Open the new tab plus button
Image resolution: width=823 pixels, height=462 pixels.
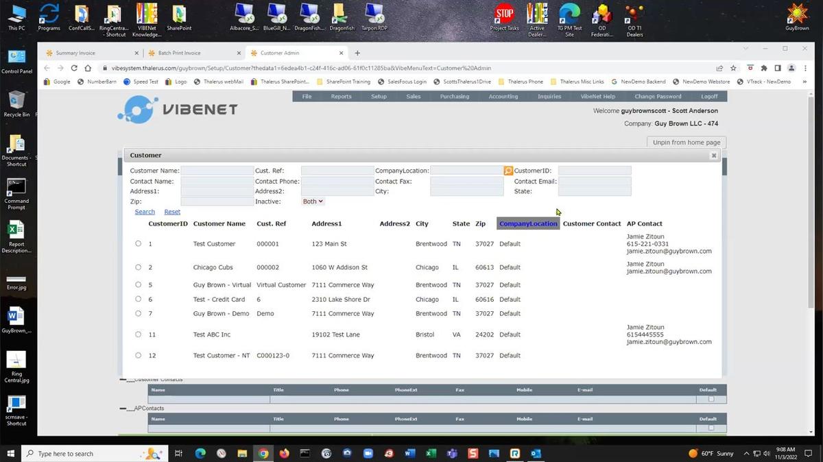(x=357, y=53)
